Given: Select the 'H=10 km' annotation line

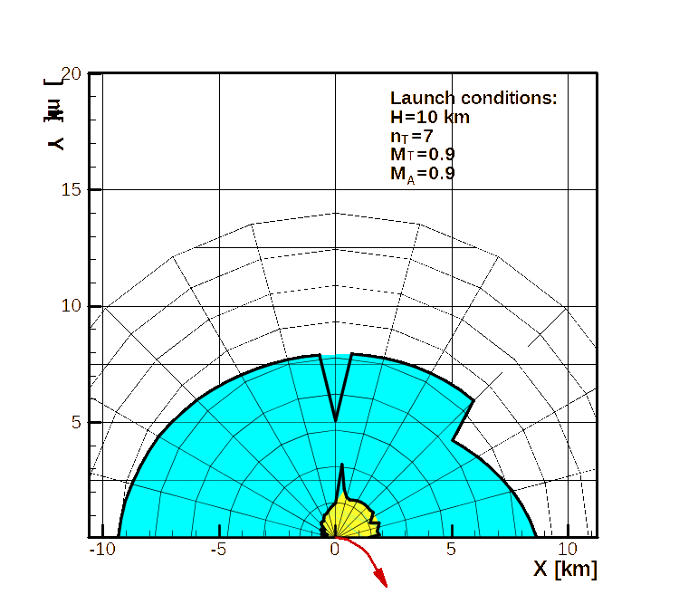Looking at the screenshot, I should 429,118.
